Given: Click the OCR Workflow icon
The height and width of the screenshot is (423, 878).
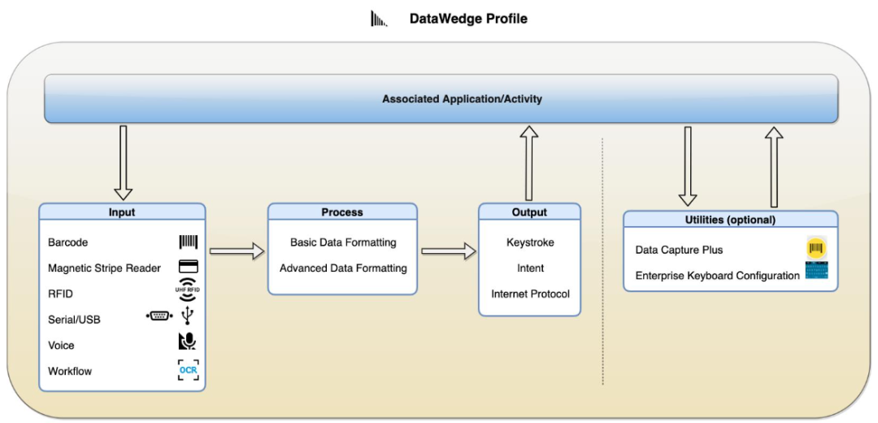Looking at the screenshot, I should coord(188,370).
